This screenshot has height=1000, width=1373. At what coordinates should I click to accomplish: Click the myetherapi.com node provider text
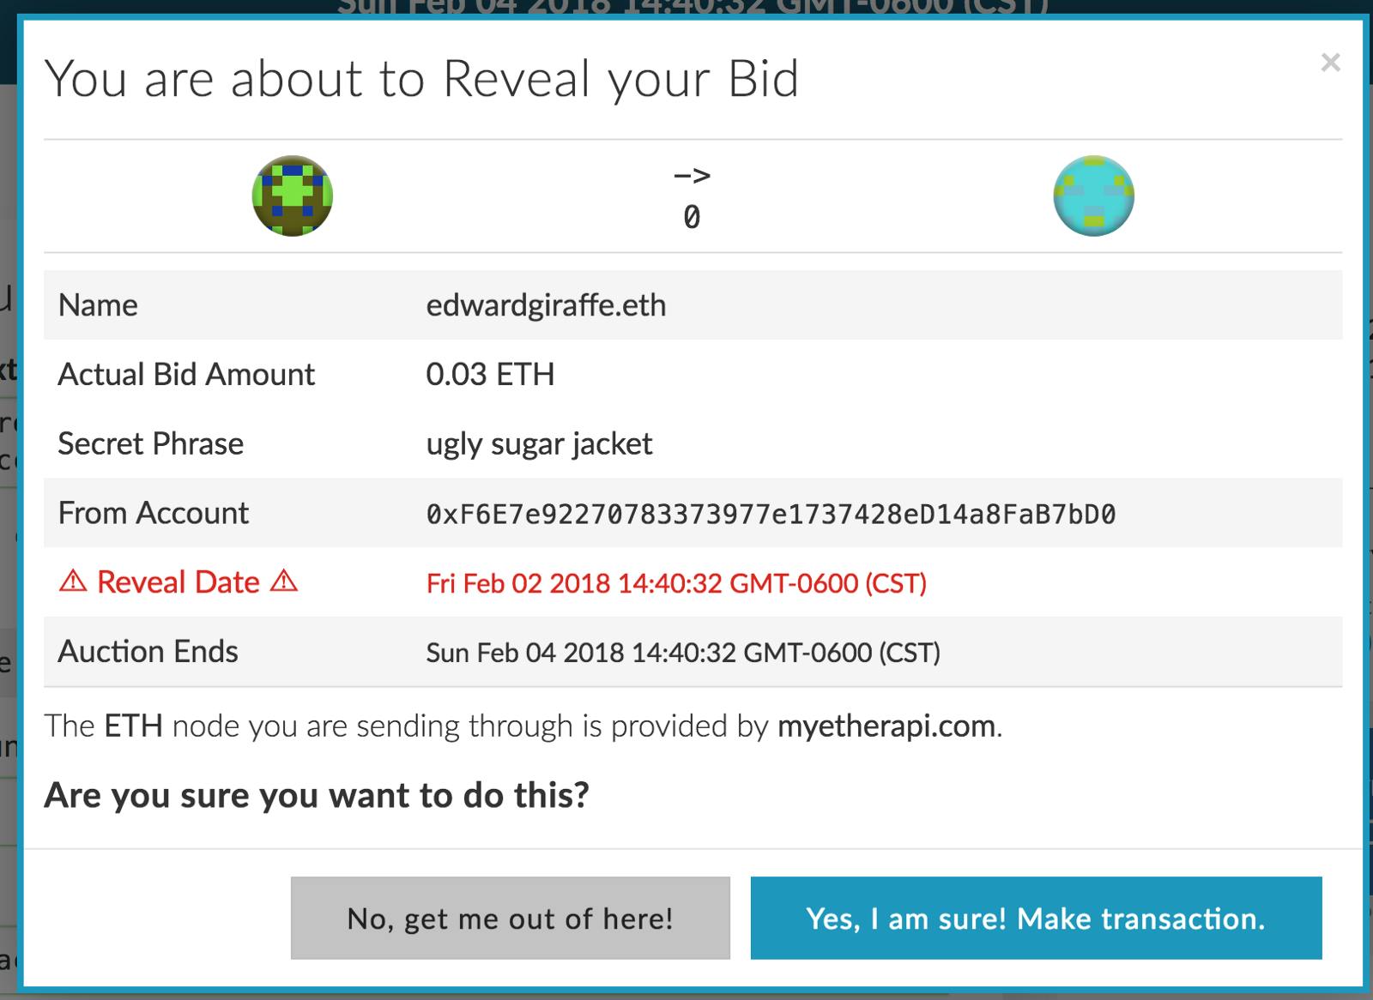point(886,726)
